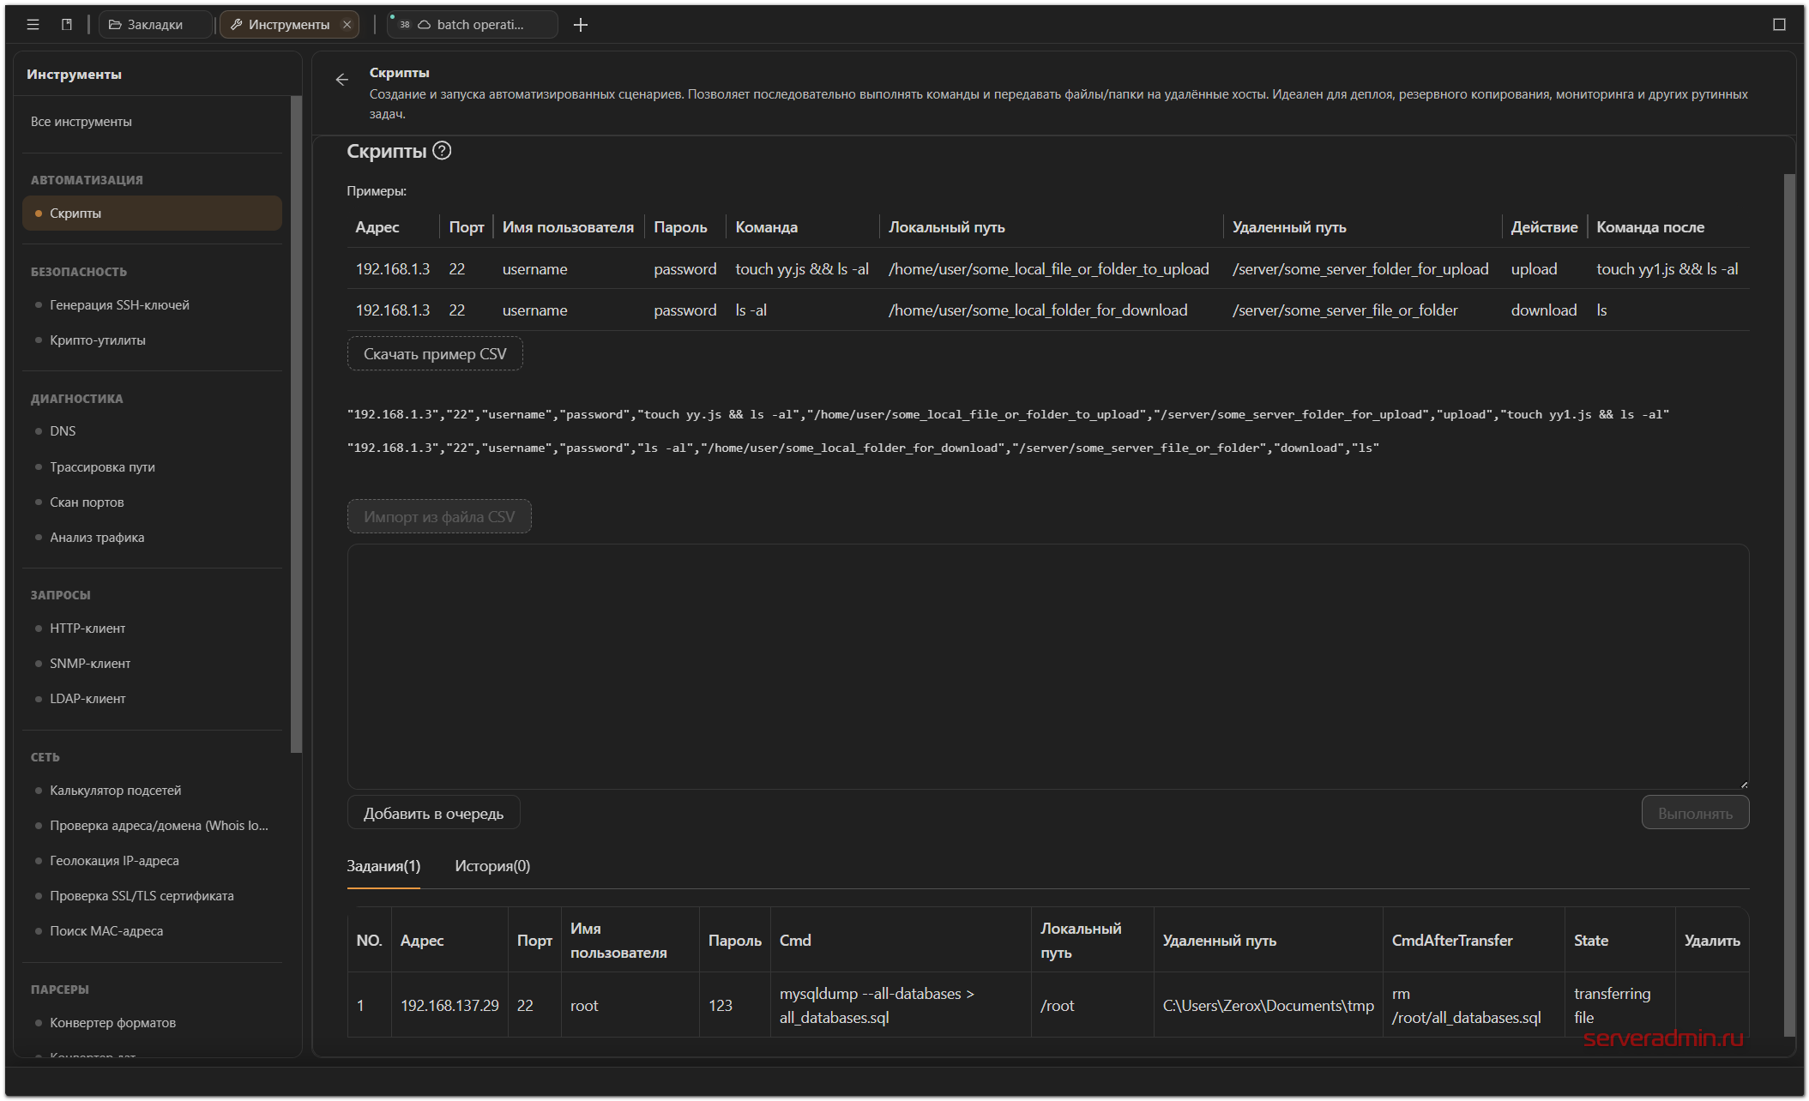The image size is (1809, 1101).
Task: Open Трассировка пути tool
Action: click(153, 467)
